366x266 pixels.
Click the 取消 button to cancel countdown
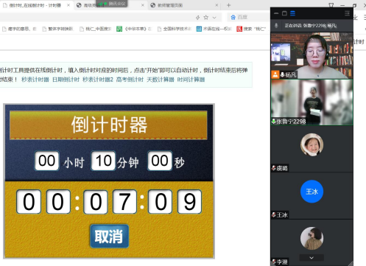109,236
